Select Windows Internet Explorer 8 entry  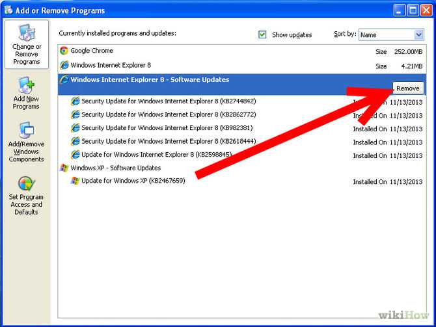[x=241, y=66]
